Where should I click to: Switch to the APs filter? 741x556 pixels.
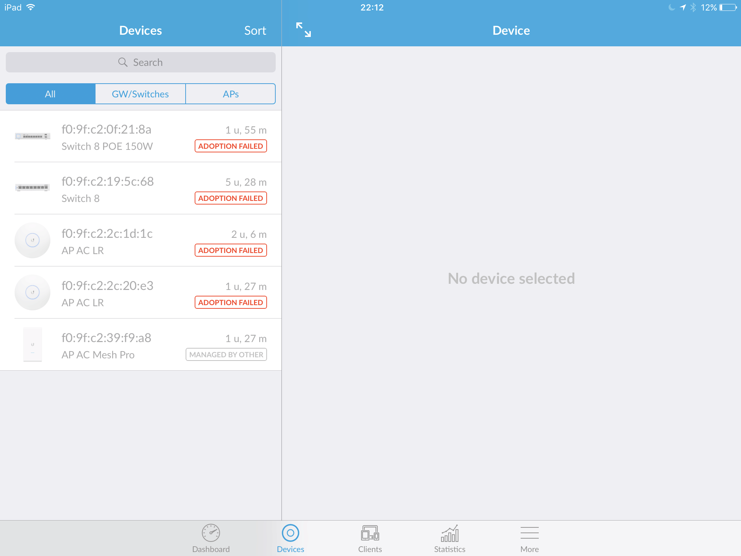230,94
